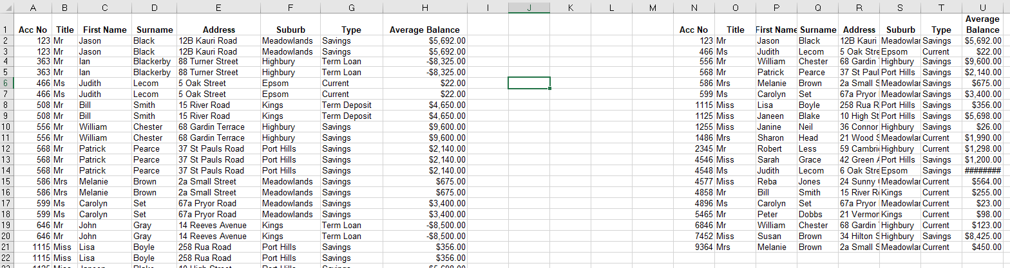
Task: Select the column A header
Action: coord(32,7)
